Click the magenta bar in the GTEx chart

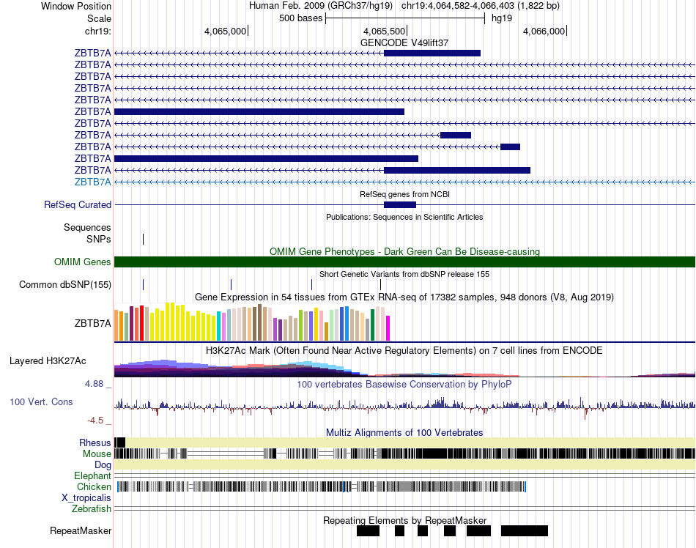tap(388, 328)
